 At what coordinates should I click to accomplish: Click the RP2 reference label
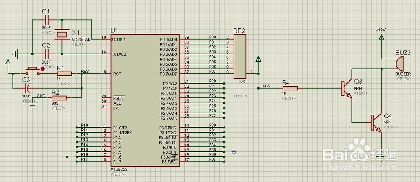[239, 31]
